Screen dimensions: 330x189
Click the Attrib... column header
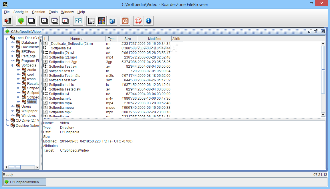coord(177,39)
